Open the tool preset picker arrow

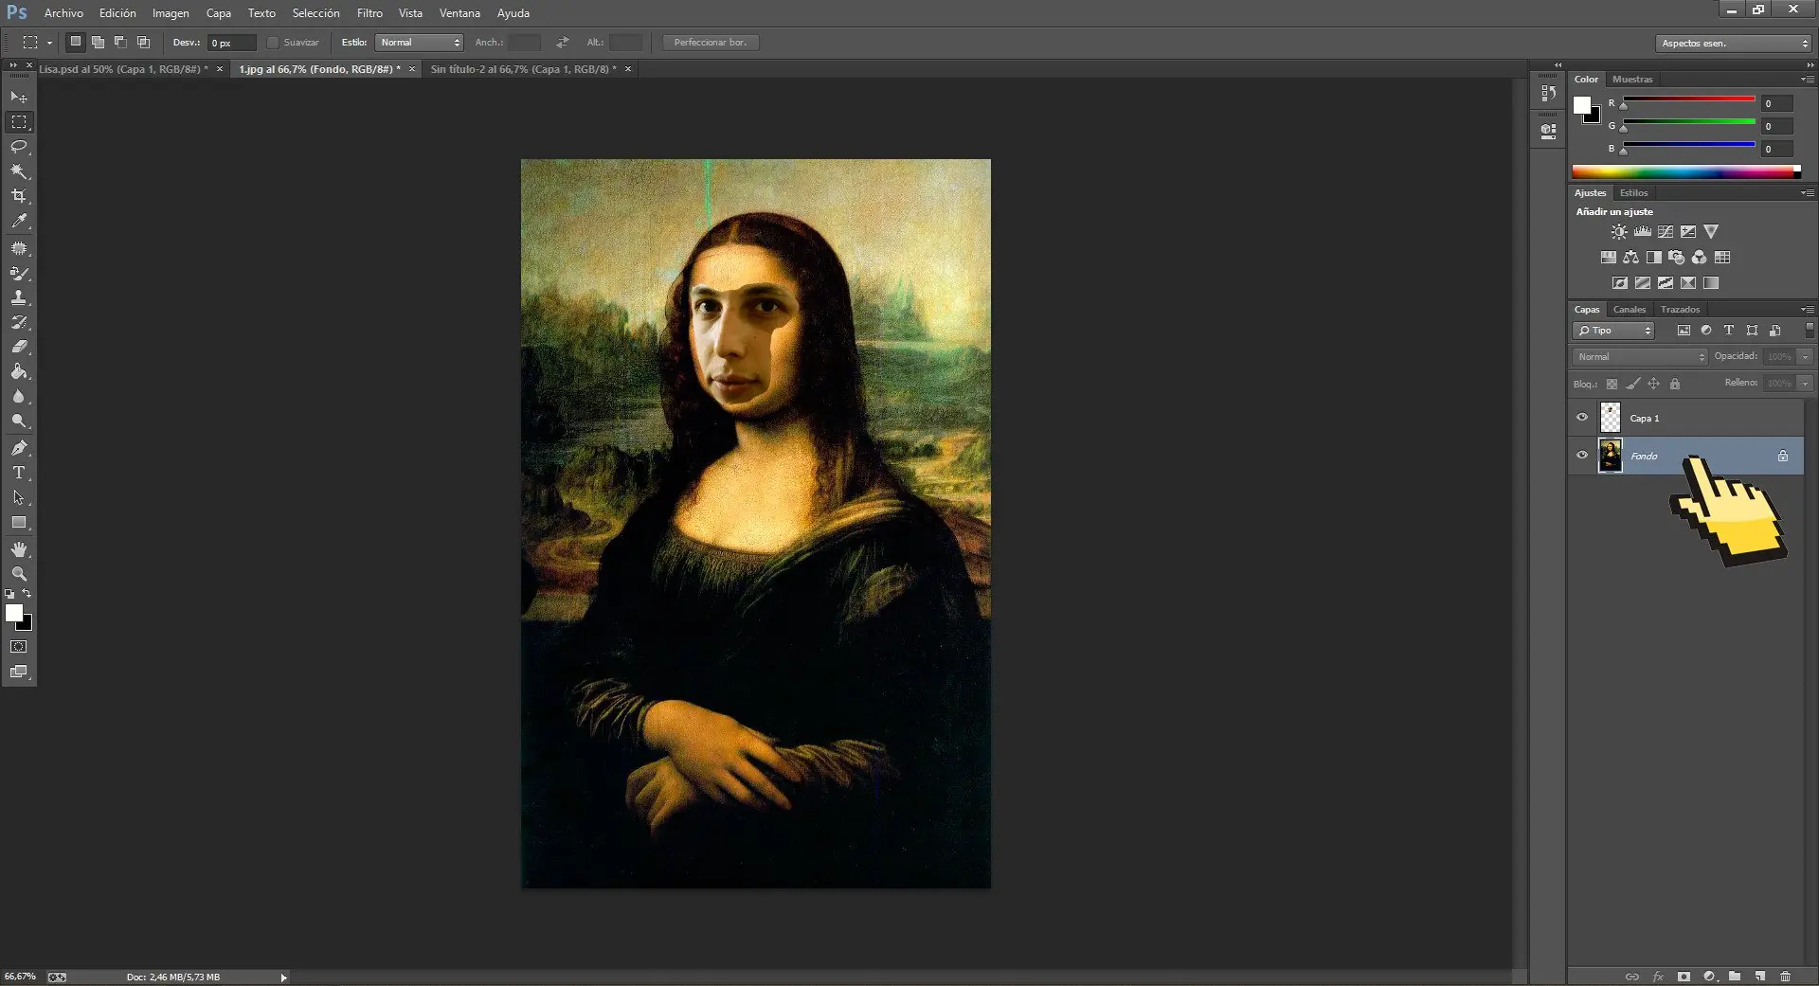coord(49,43)
